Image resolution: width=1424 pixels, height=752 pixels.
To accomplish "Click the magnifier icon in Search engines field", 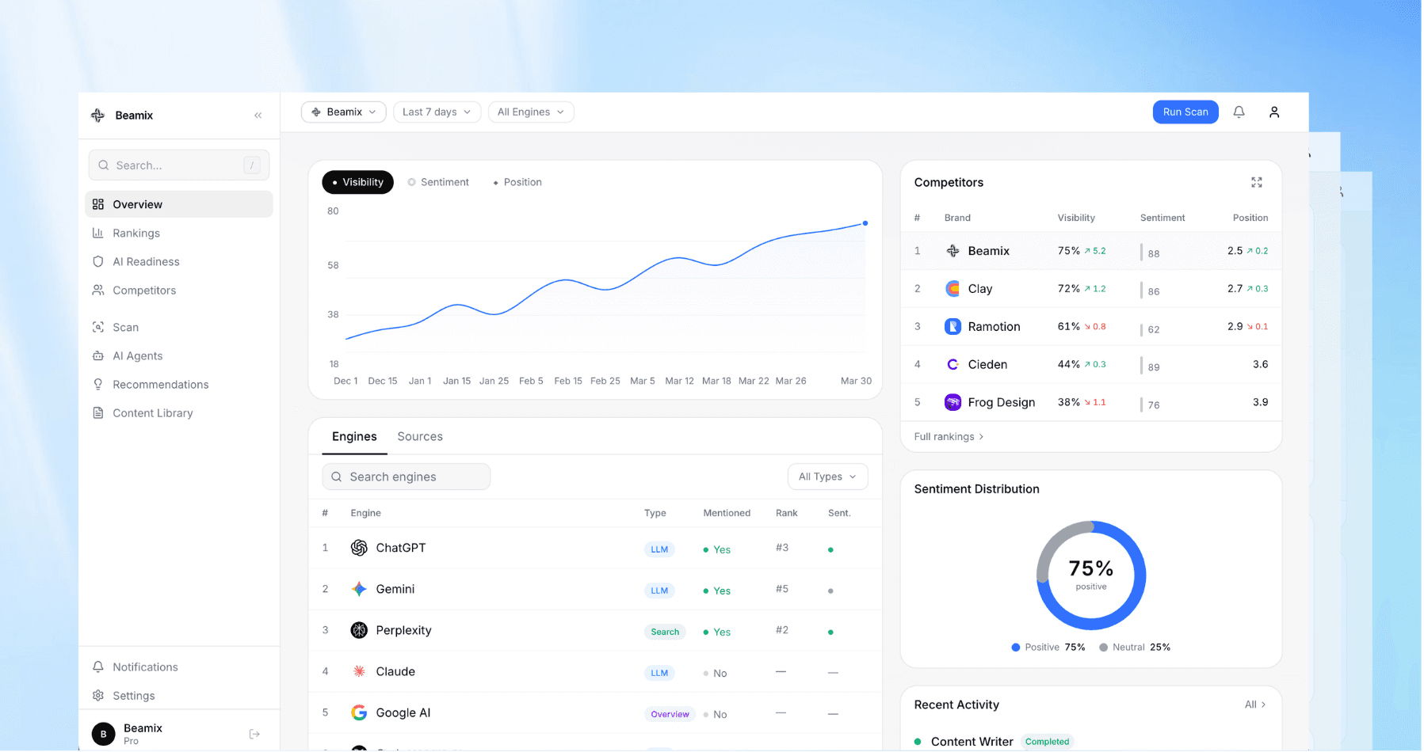I will 337,477.
